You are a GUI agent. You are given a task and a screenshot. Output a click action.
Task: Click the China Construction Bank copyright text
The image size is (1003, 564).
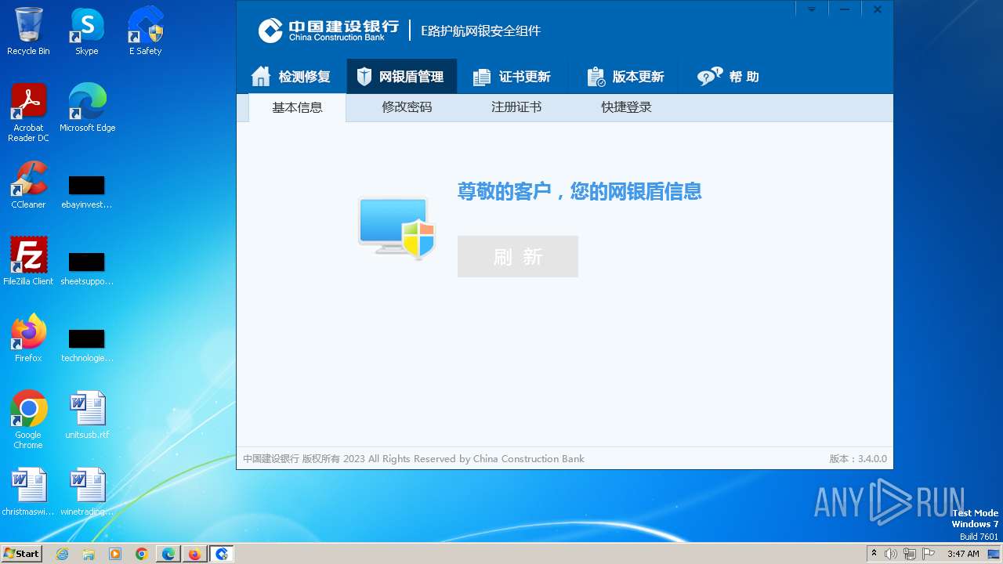[x=414, y=459]
